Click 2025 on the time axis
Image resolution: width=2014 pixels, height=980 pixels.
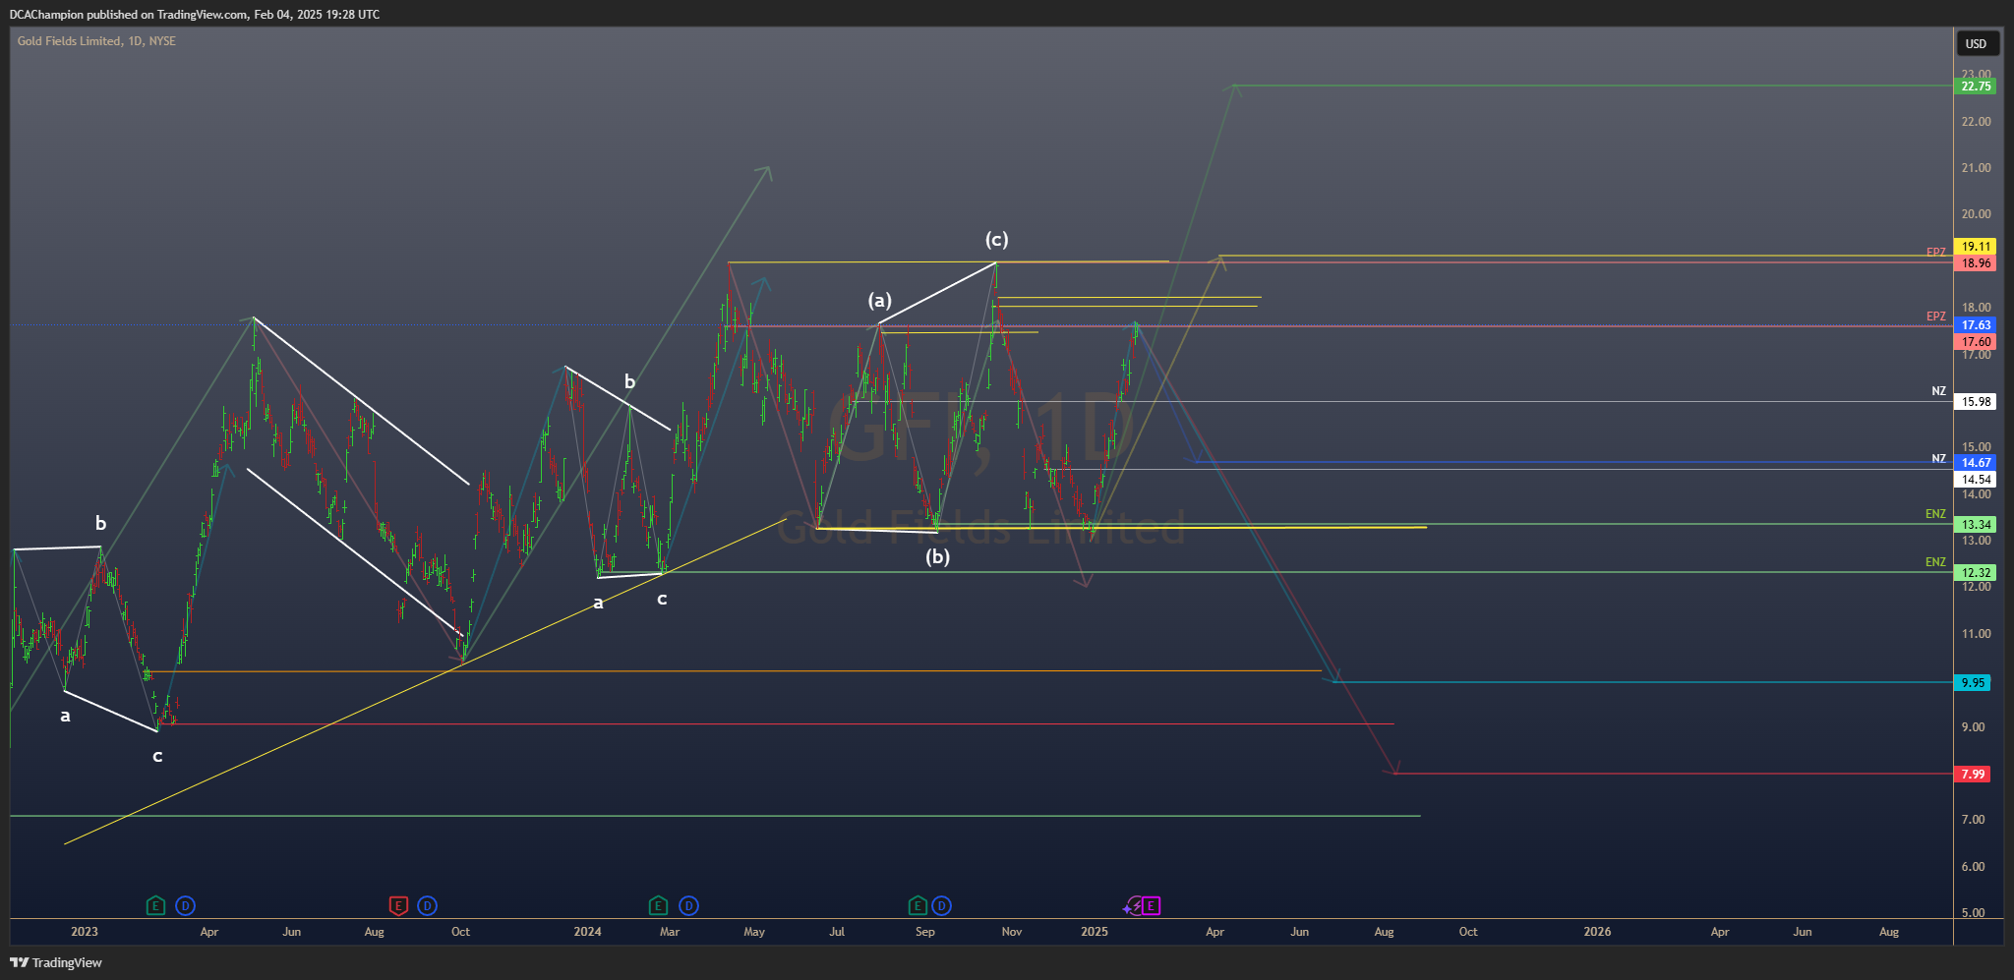[x=1094, y=932]
